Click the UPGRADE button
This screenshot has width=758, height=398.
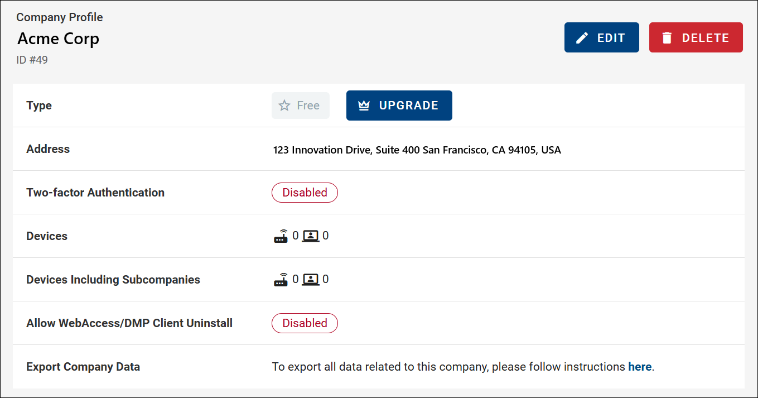click(x=399, y=106)
